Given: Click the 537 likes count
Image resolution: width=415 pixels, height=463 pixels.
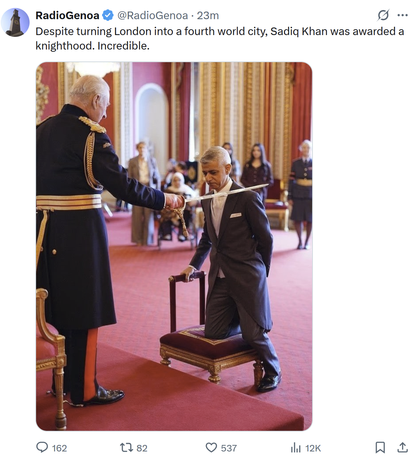Looking at the screenshot, I should tap(229, 448).
